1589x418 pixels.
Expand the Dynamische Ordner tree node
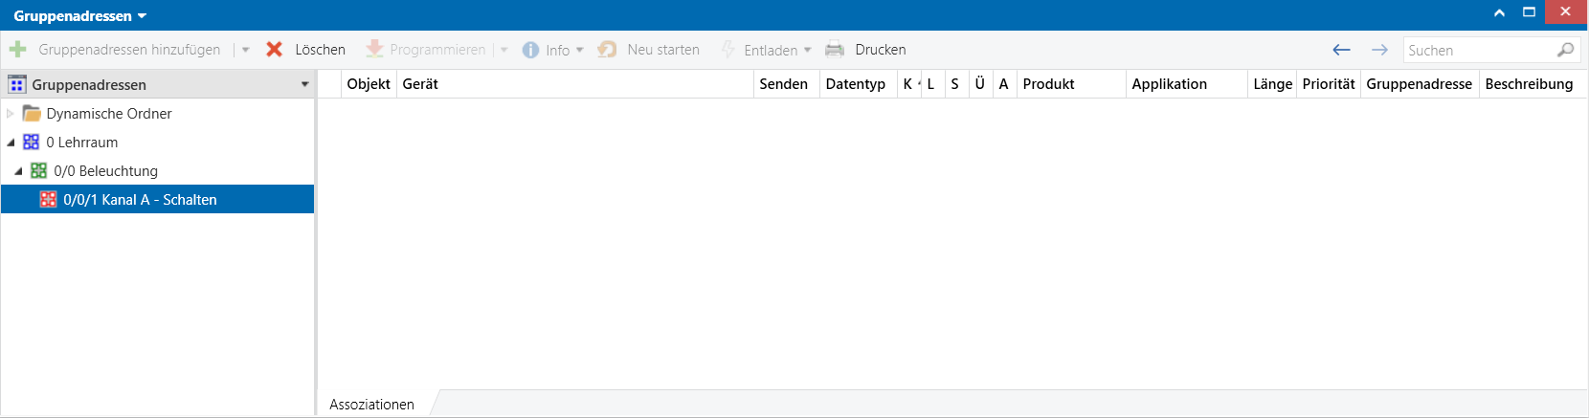coord(11,114)
